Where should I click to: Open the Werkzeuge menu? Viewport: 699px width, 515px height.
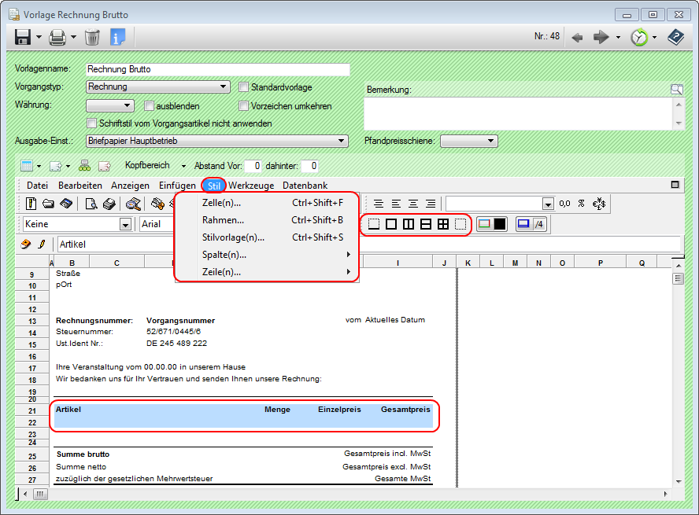[x=251, y=186]
